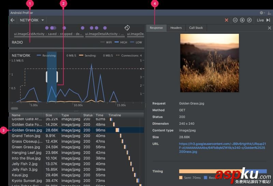
Task: Select Kyoto Sunset.jpg request
Action: pos(76,181)
